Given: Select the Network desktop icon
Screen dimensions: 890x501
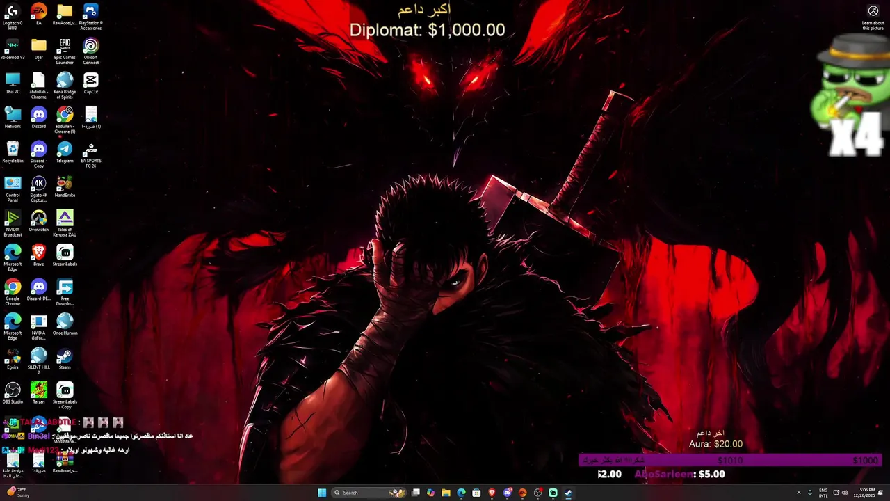Looking at the screenshot, I should click(x=13, y=118).
